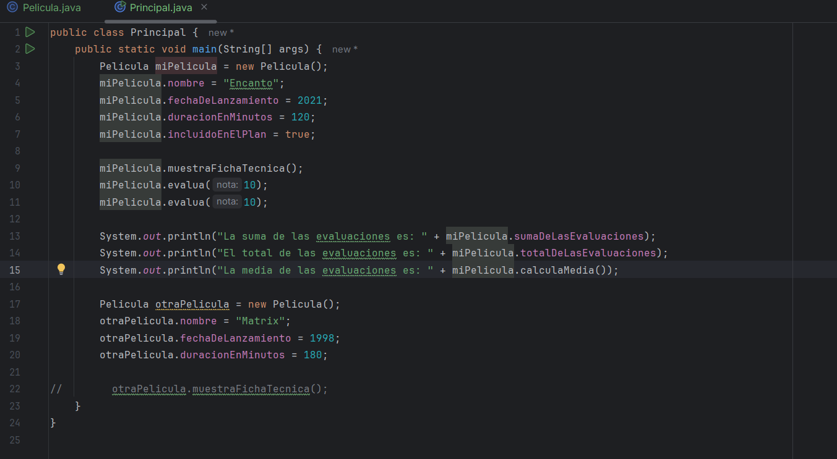
Task: Click the value 1998 on line 19
Action: click(x=322, y=338)
